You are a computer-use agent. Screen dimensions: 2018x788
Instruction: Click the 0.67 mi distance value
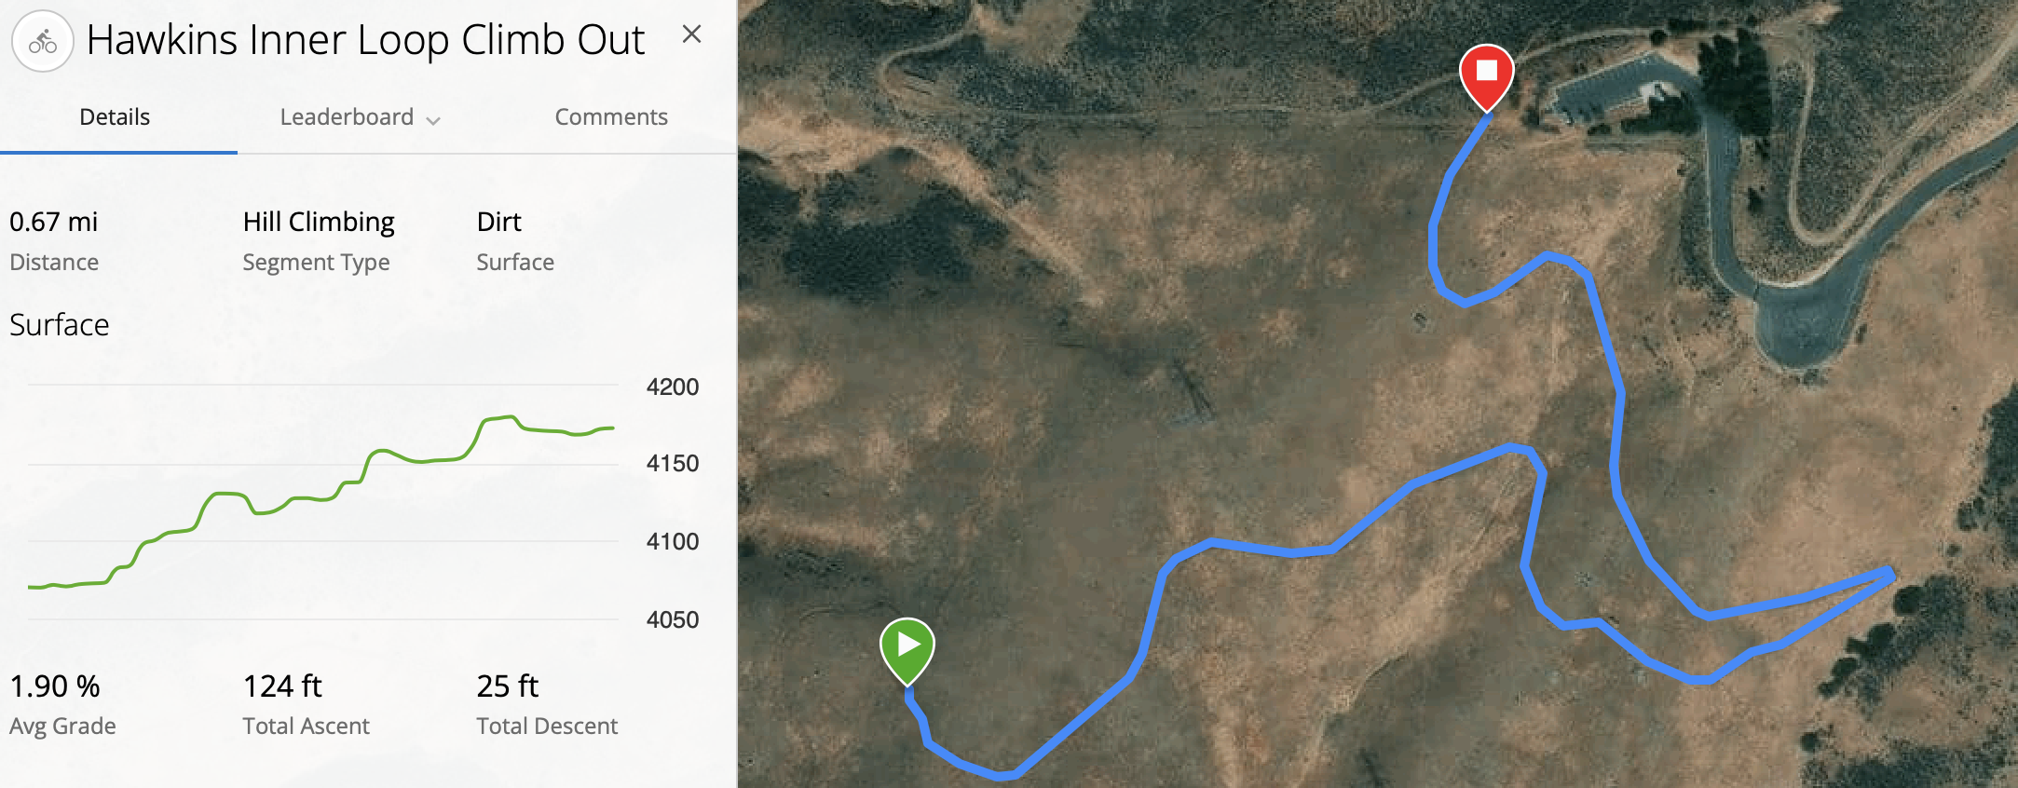coord(54,222)
